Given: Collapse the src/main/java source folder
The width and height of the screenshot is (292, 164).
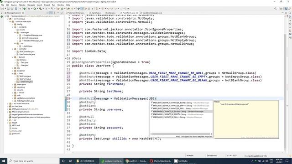Looking at the screenshot, I should (x=8, y=19).
